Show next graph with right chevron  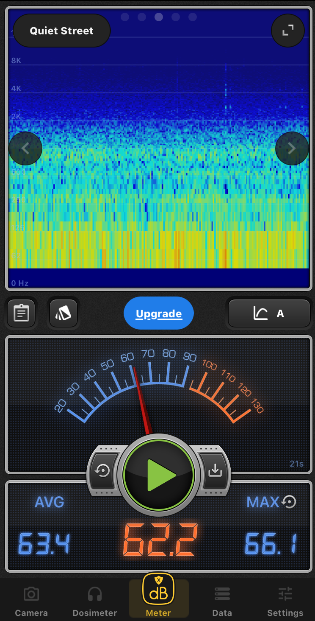click(x=292, y=148)
